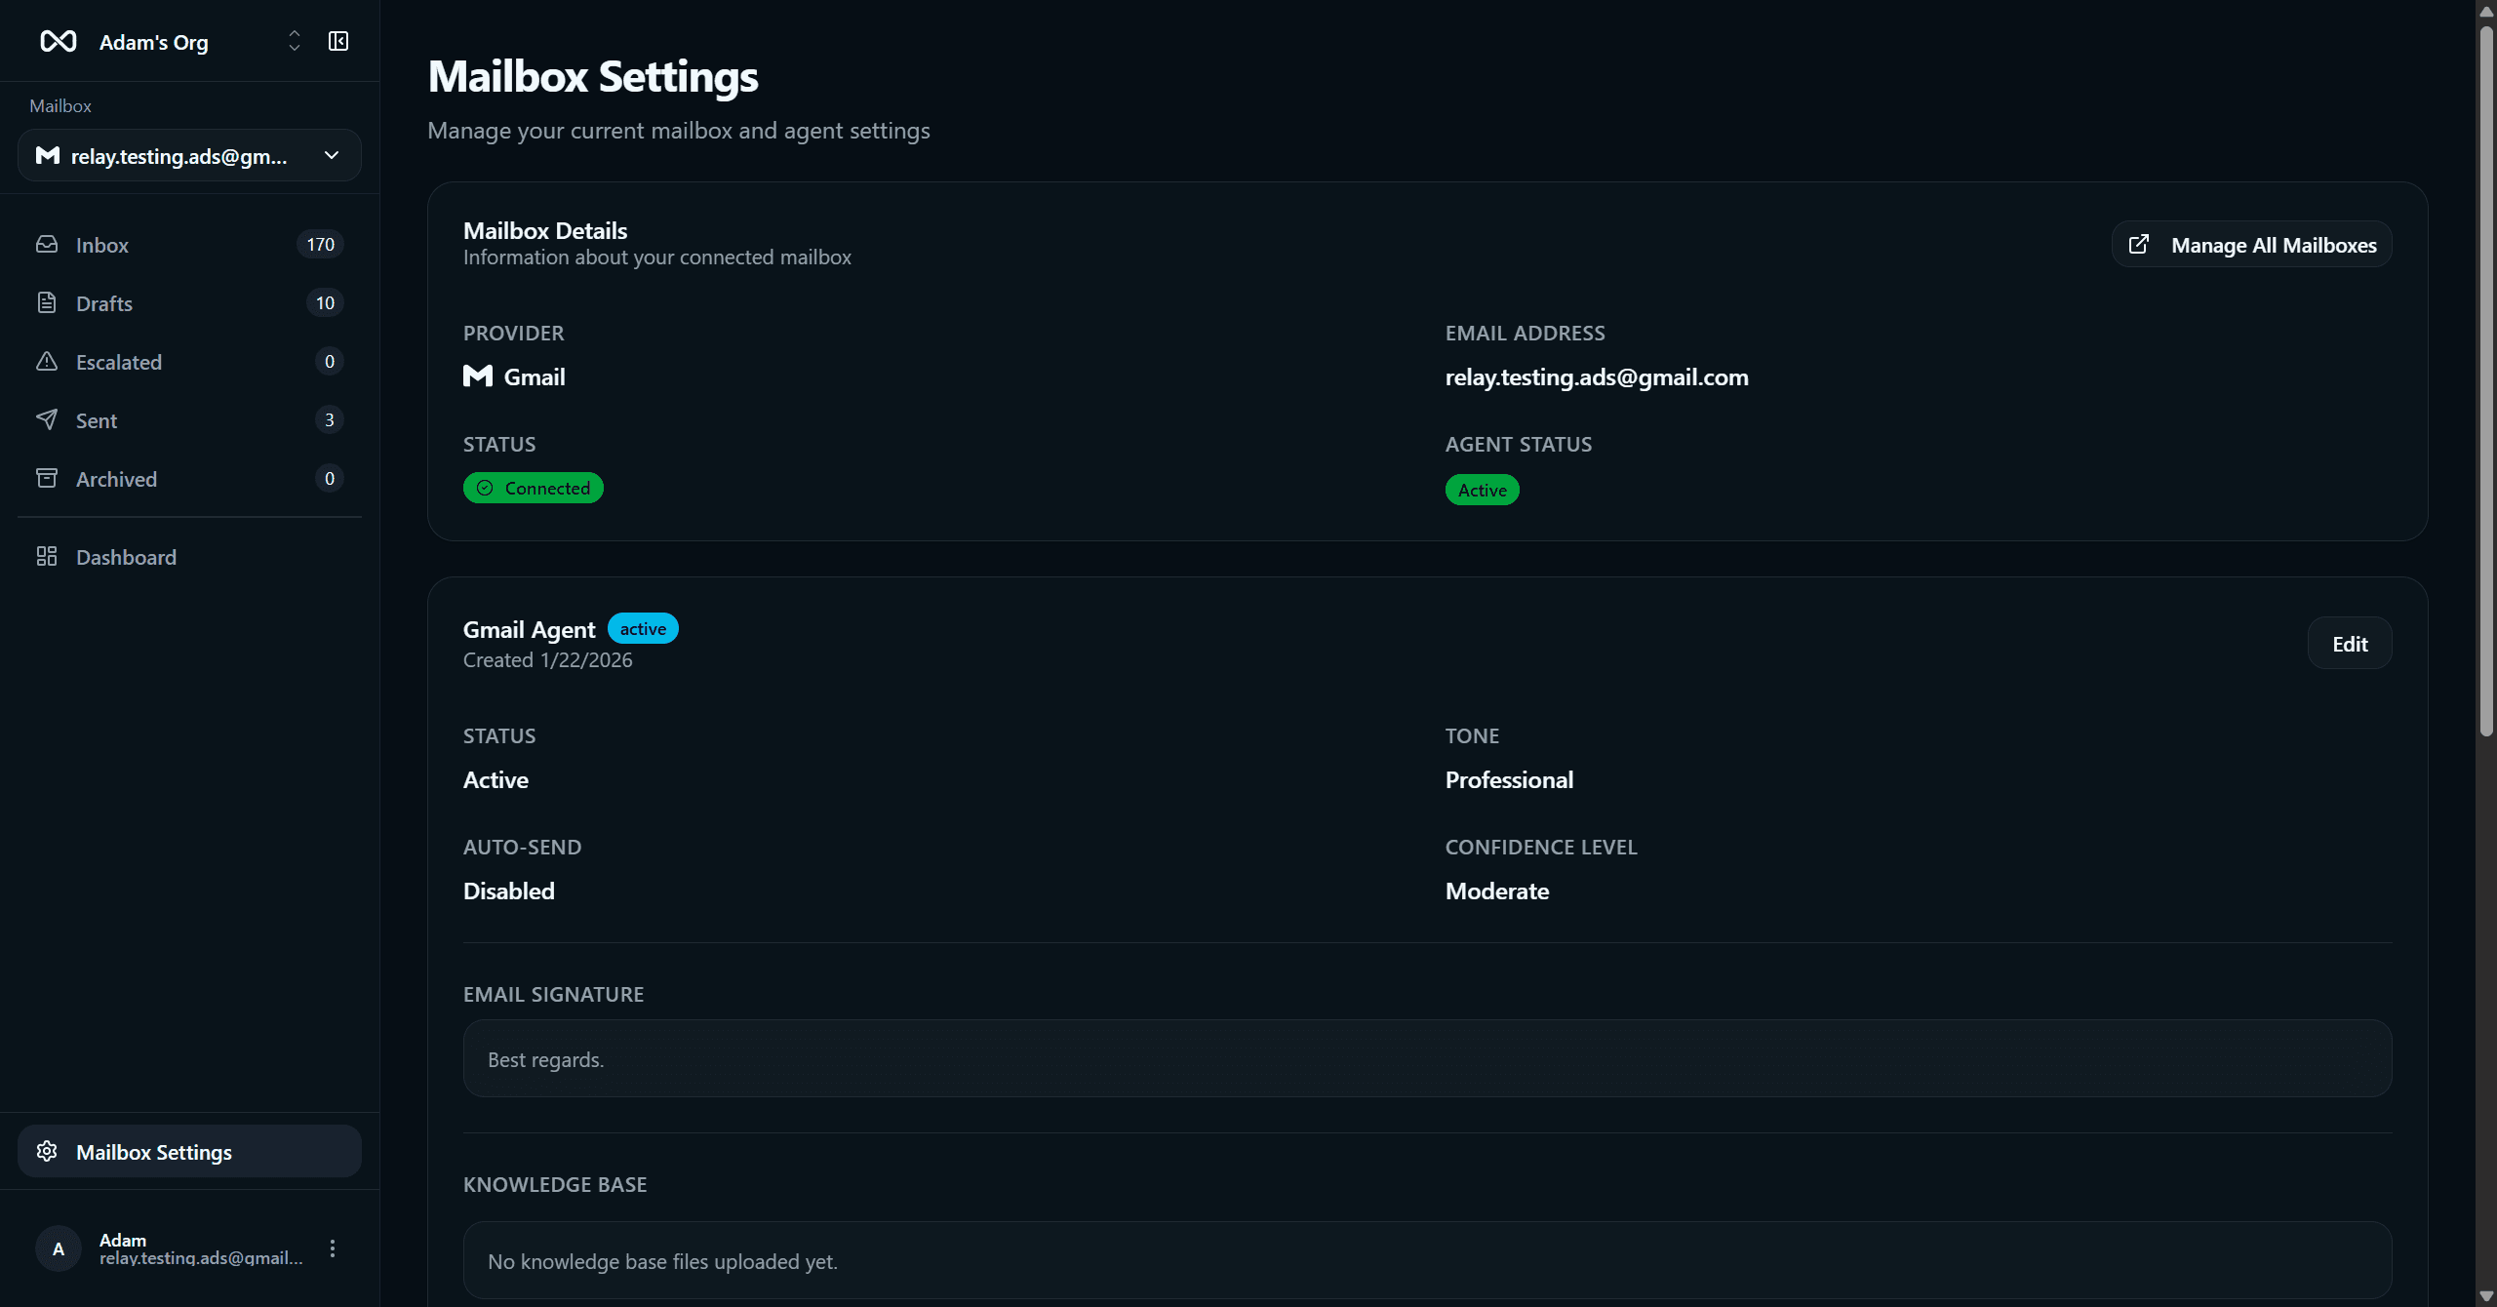Click the Dashboard grid icon
2497x1307 pixels.
(x=47, y=556)
